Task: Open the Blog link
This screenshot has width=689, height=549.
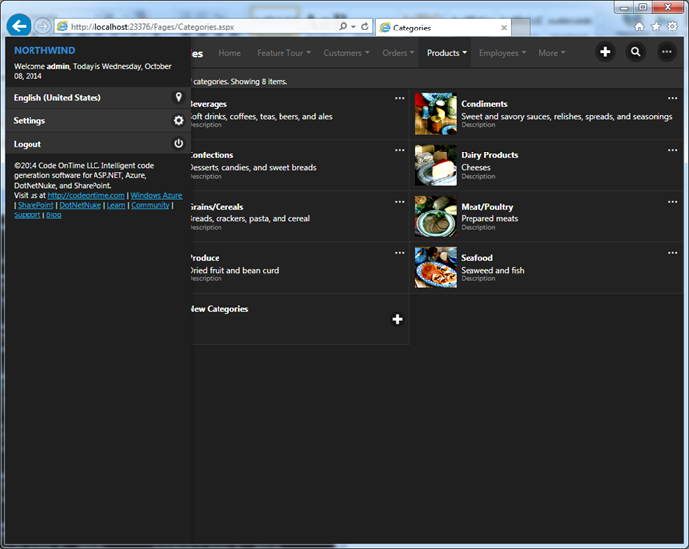Action: click(53, 214)
